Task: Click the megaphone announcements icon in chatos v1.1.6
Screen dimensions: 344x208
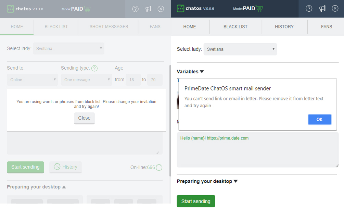Action: click(148, 9)
